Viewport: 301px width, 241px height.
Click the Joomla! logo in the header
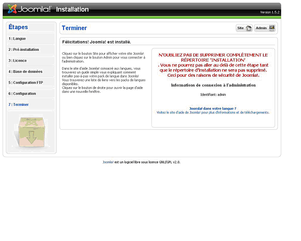pos(29,9)
